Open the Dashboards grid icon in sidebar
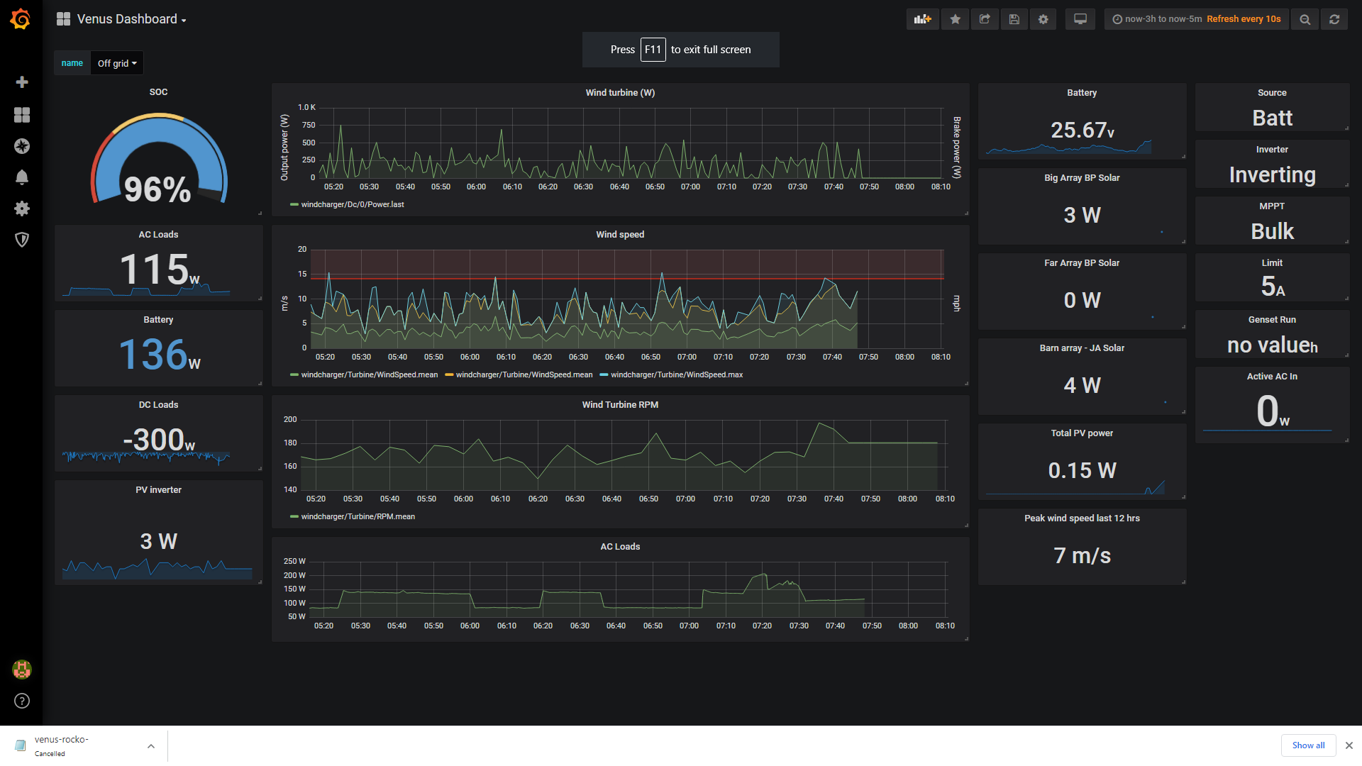Image resolution: width=1362 pixels, height=766 pixels. [x=22, y=115]
